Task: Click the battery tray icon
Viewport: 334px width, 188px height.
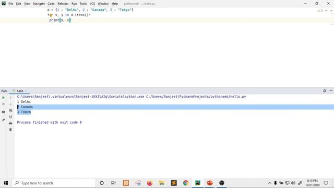Action: point(281,183)
